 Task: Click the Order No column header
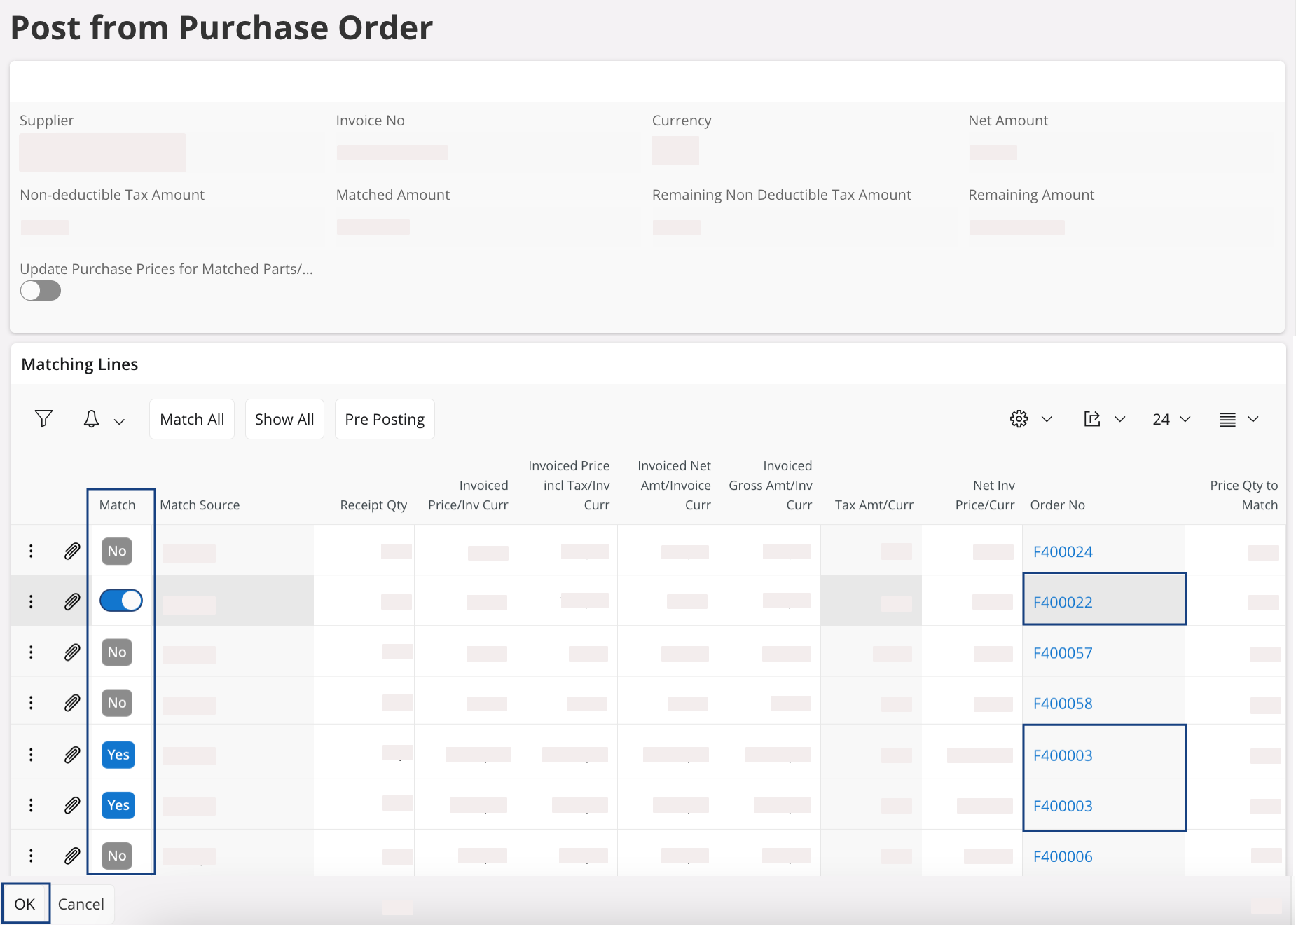tap(1057, 505)
